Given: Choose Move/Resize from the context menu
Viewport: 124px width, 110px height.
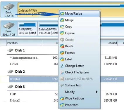Looking at the screenshot, I should 80,14.
